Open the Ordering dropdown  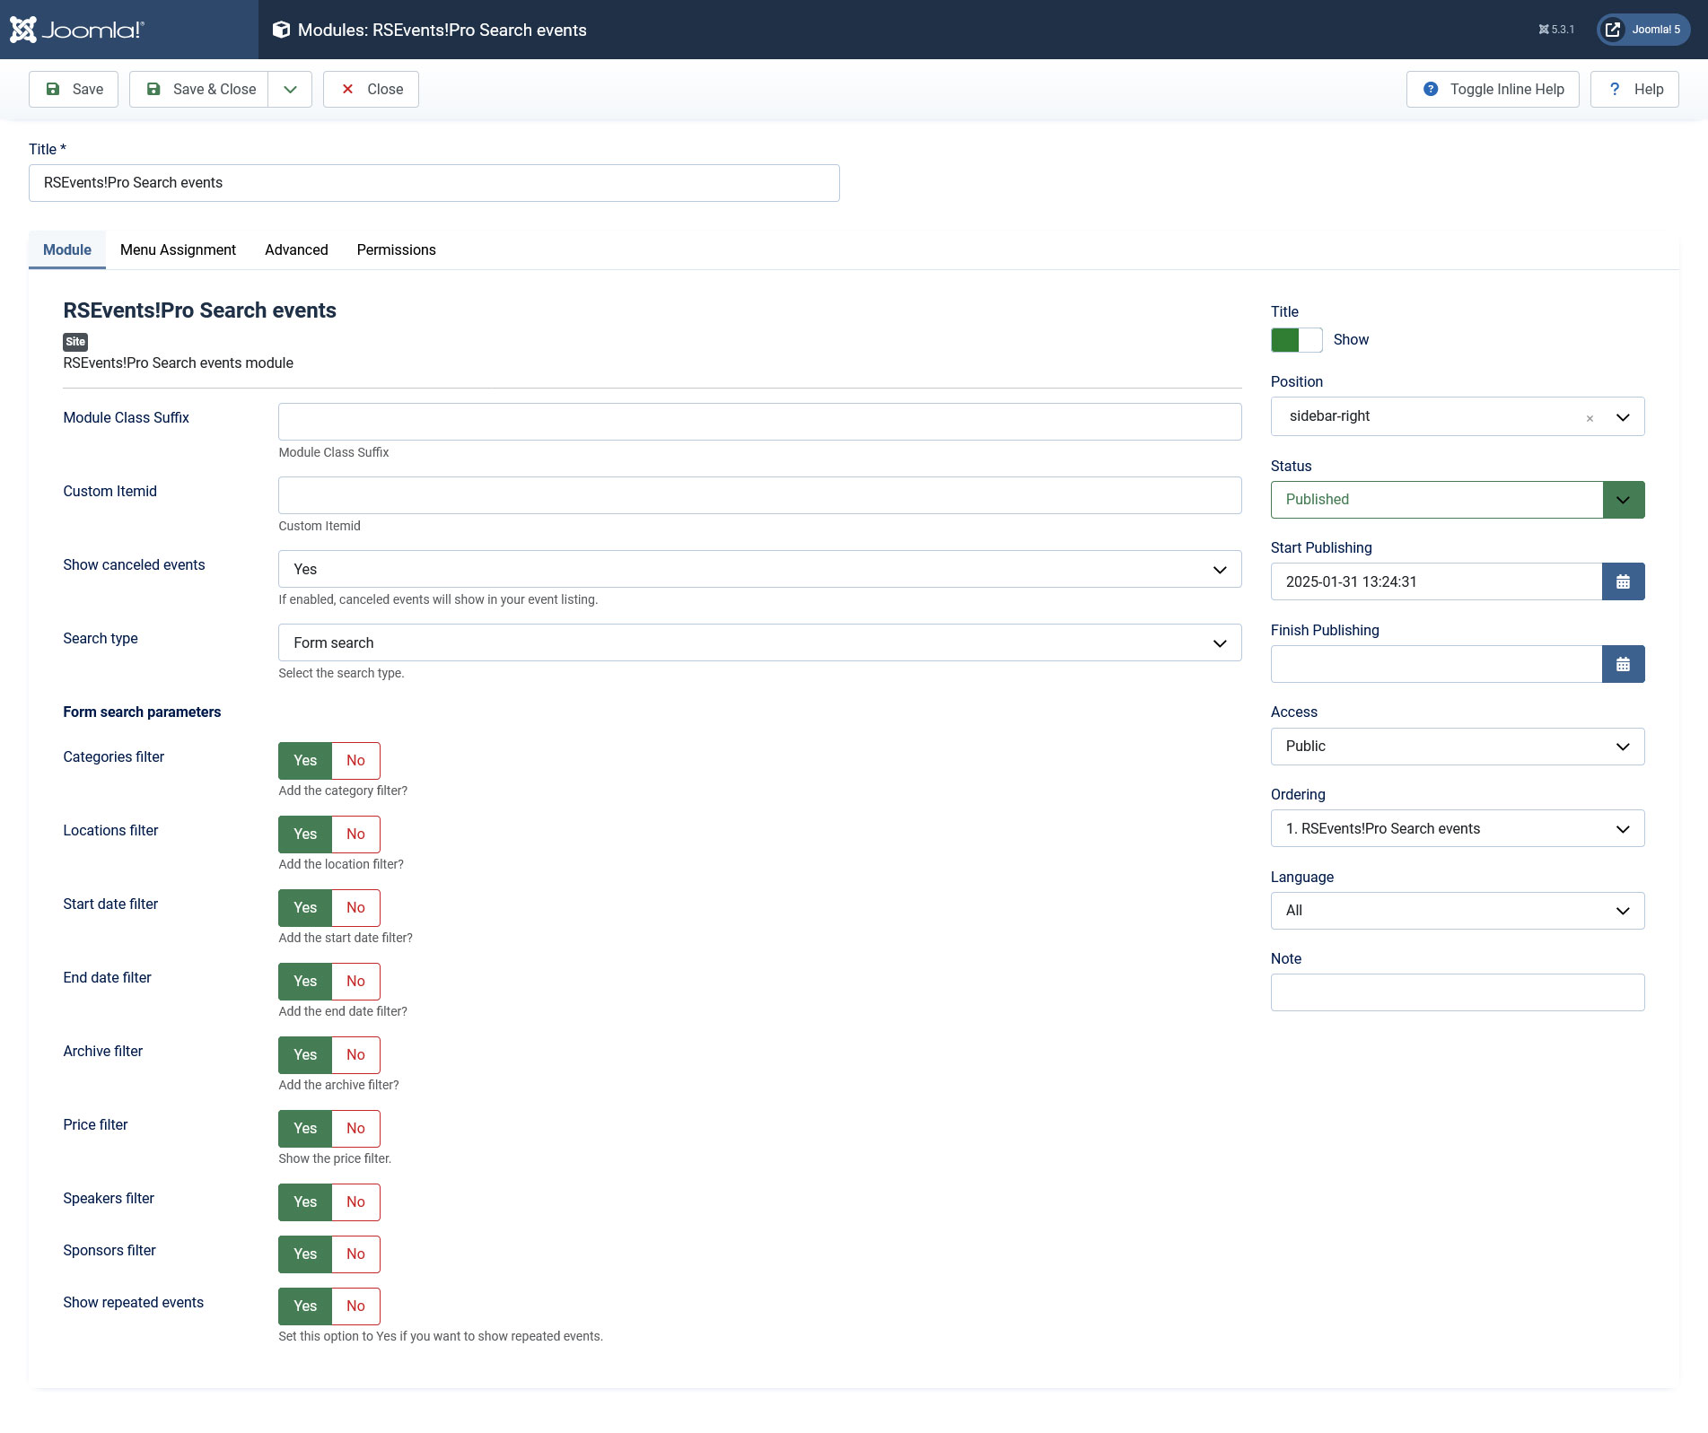pyautogui.click(x=1458, y=828)
